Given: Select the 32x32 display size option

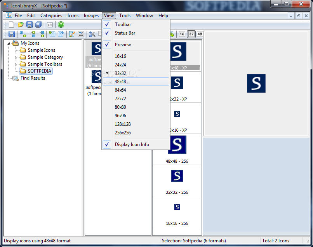Looking at the screenshot, I should click(136, 73).
